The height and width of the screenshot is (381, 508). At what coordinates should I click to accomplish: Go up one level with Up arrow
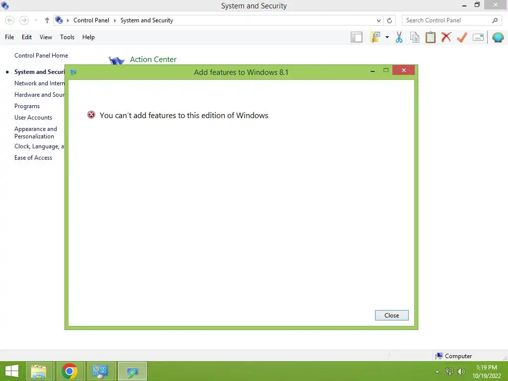(47, 20)
